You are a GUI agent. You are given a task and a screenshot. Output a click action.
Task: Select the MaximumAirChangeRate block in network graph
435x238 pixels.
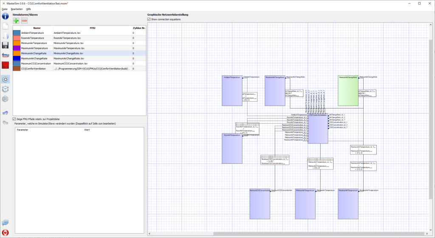275,91
